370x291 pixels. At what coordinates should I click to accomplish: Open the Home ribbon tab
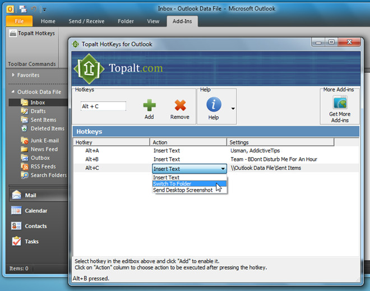point(48,21)
